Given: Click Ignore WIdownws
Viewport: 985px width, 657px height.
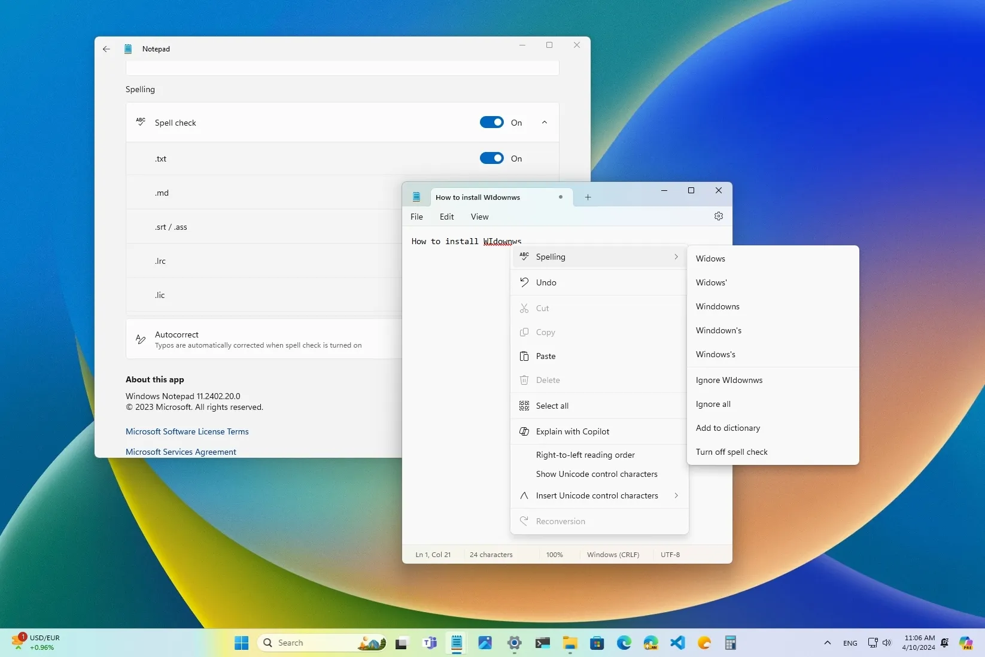Looking at the screenshot, I should pos(773,380).
